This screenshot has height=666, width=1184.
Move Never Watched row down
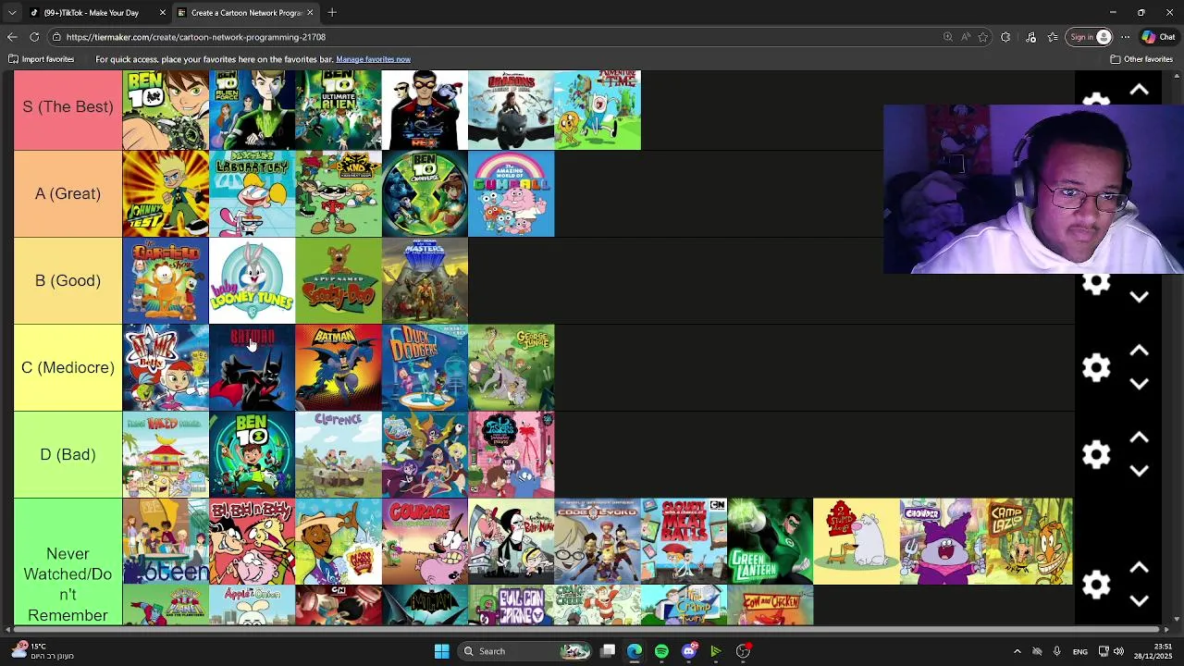1139,601
